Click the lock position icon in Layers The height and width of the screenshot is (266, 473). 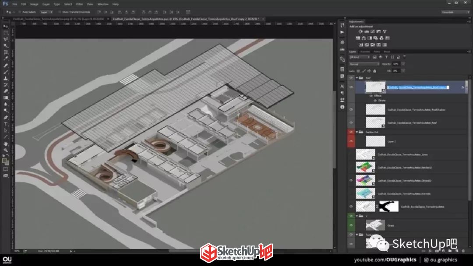click(369, 71)
